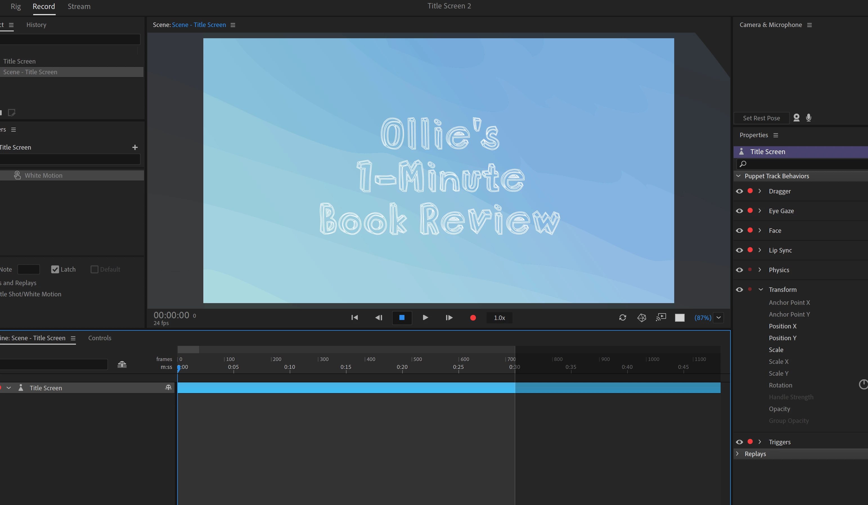Click the Refresh Scene icon
Screen dimensions: 868x505
[x=622, y=317]
